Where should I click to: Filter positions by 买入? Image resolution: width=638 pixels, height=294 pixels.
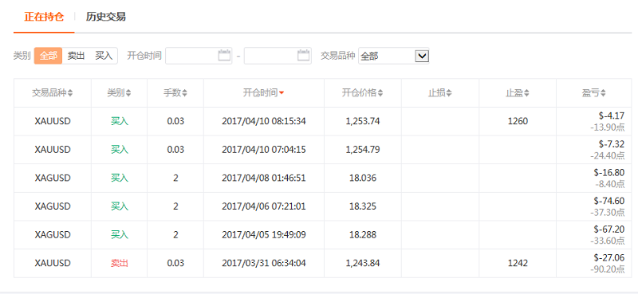pos(104,56)
